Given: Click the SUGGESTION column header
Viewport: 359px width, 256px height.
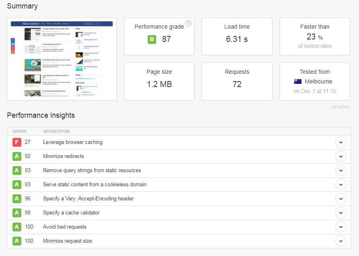Looking at the screenshot, I should tap(56, 131).
